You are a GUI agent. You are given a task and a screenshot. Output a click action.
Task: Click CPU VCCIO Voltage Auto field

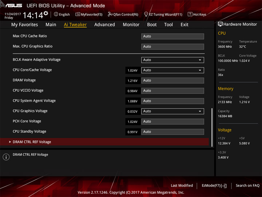point(172,90)
